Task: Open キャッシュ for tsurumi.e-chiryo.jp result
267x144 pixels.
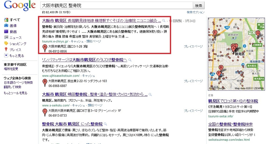Action: pyautogui.click(x=77, y=41)
